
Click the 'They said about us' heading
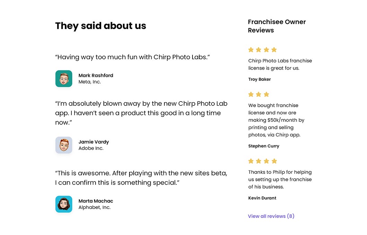pyautogui.click(x=100, y=26)
